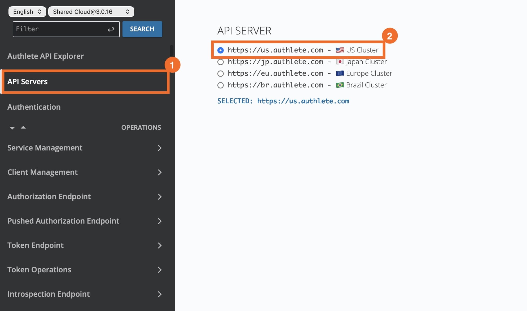527x311 pixels.
Task: Open Authlete API Explorer link
Action: tap(46, 56)
